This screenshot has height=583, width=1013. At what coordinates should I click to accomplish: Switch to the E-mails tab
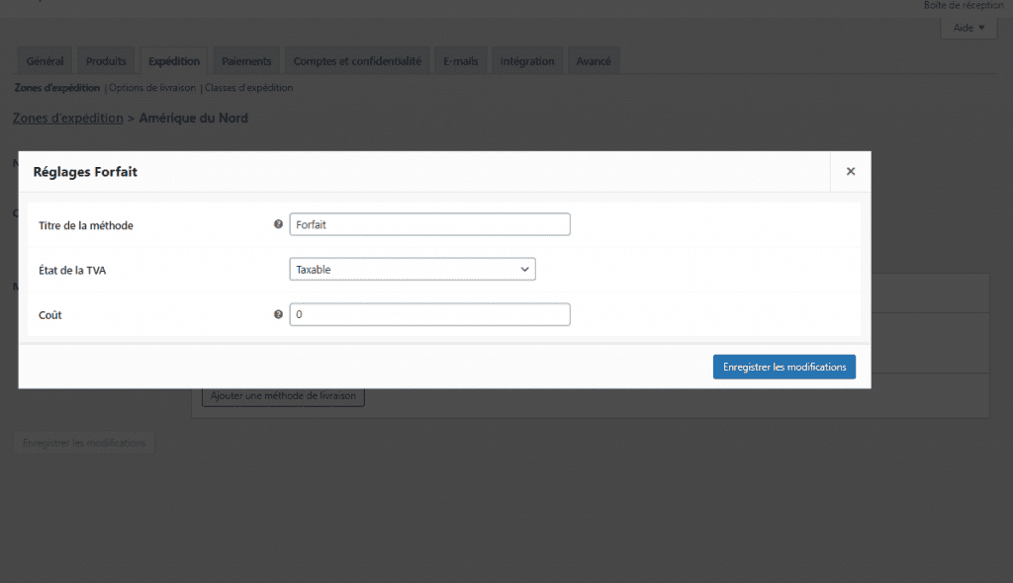coord(461,60)
